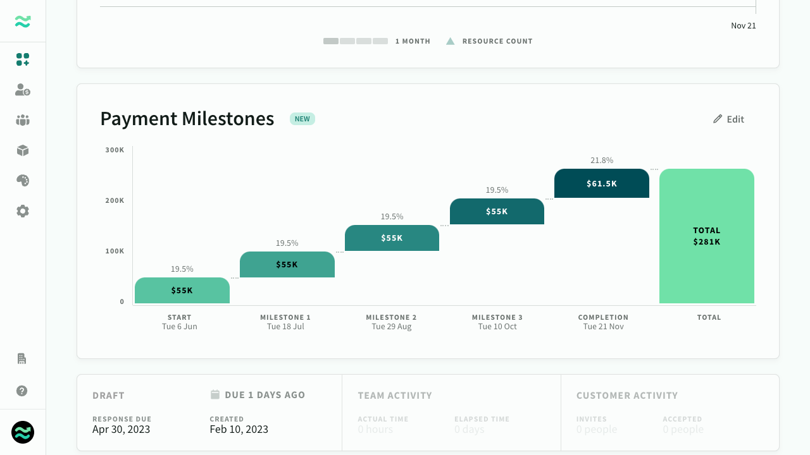Open the building organization icon
Screen dimensions: 810x455
[22, 358]
